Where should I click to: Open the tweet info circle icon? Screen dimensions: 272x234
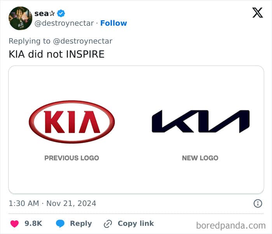coord(258,203)
